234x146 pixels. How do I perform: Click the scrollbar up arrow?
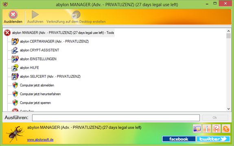pyautogui.click(x=228, y=31)
